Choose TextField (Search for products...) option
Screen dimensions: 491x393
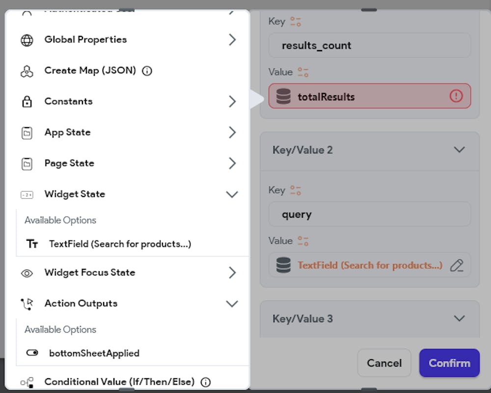[x=119, y=244]
